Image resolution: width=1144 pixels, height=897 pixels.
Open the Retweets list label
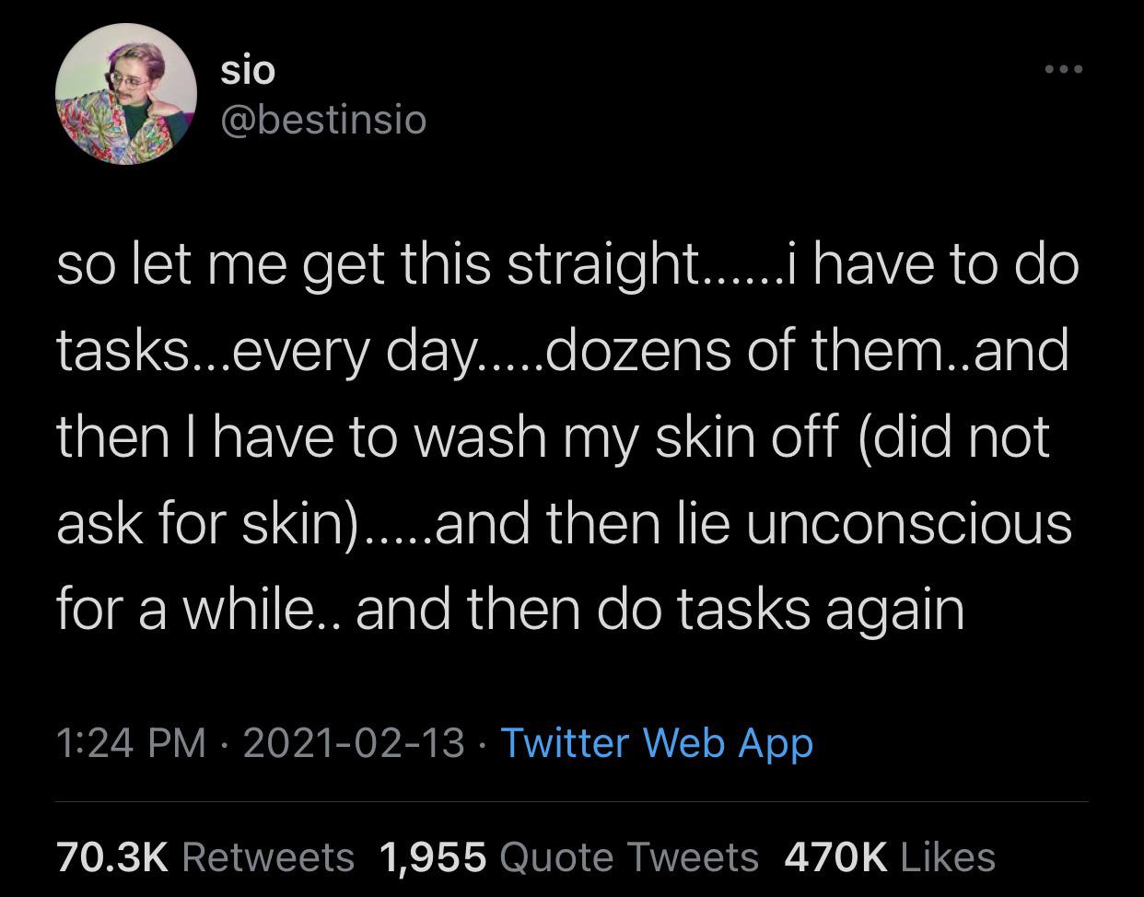click(x=269, y=857)
